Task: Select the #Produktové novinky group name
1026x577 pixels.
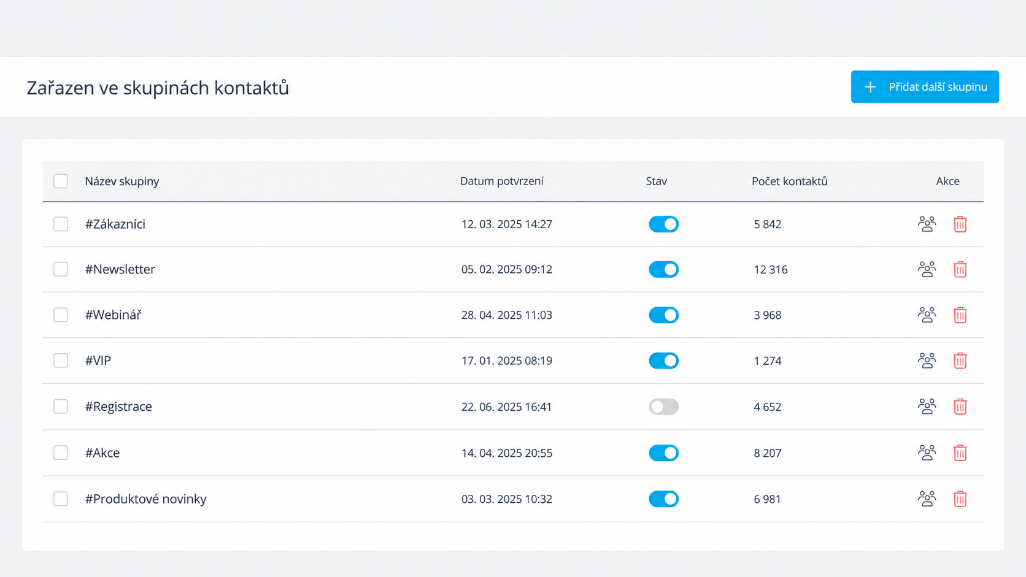Action: (x=145, y=499)
